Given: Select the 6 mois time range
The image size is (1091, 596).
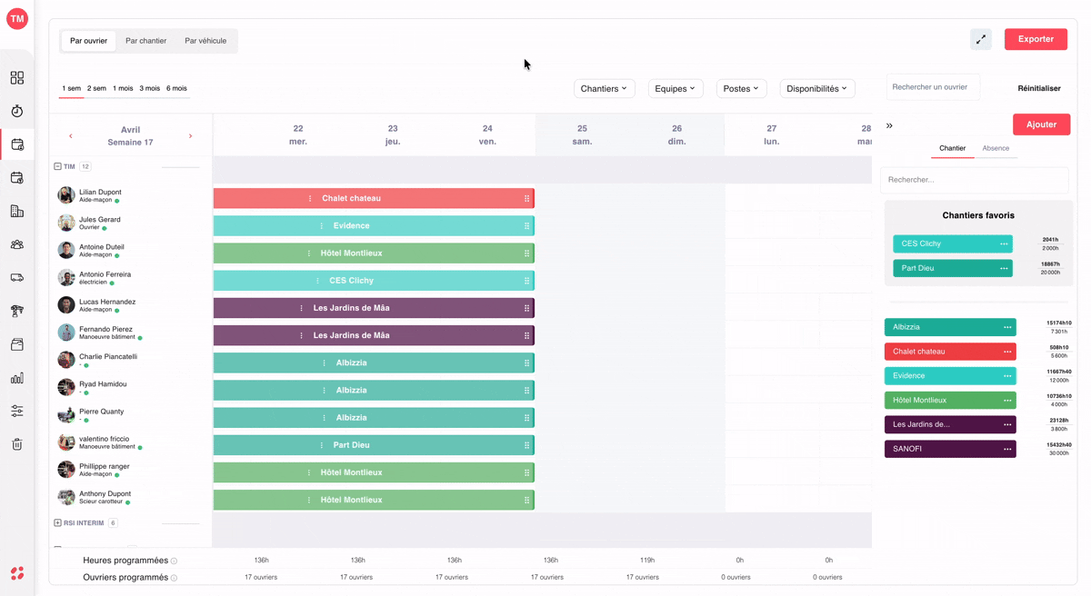Looking at the screenshot, I should 176,88.
